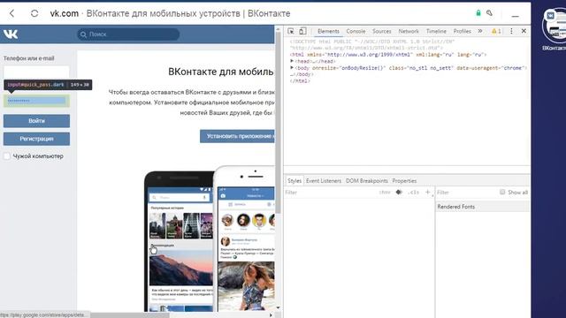Click the magnifier icon in the VK search box
The height and width of the screenshot is (318, 566).
point(83,34)
